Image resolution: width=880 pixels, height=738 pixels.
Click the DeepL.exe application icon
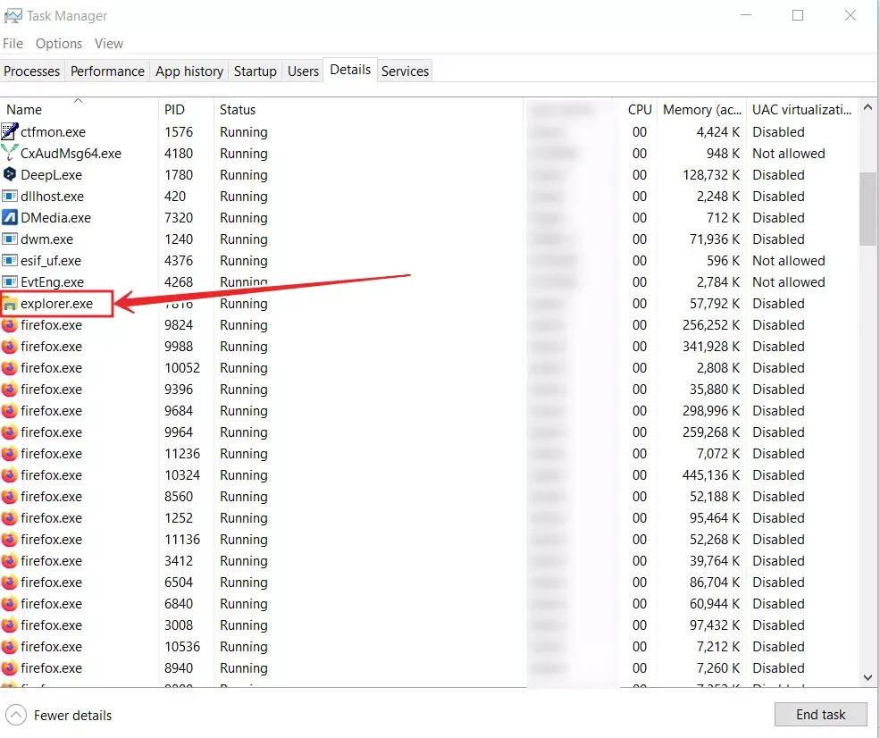tap(10, 175)
